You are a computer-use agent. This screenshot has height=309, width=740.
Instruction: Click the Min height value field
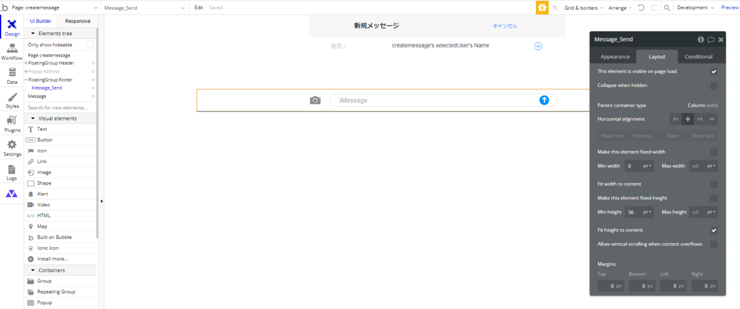[632, 212]
